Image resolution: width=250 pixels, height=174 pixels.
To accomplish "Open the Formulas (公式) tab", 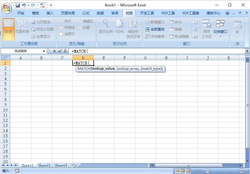I will point(86,13).
